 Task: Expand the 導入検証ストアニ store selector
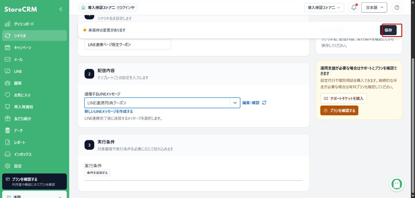pyautogui.click(x=324, y=8)
